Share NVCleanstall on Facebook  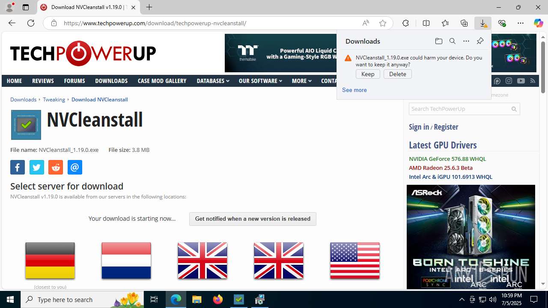click(x=18, y=167)
